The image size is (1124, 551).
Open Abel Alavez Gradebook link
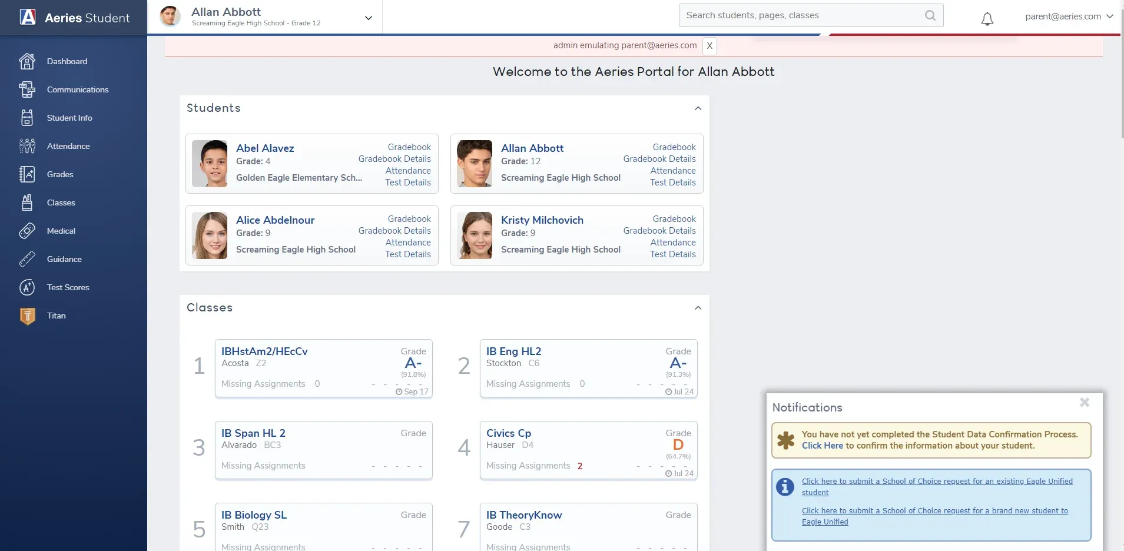click(x=409, y=147)
